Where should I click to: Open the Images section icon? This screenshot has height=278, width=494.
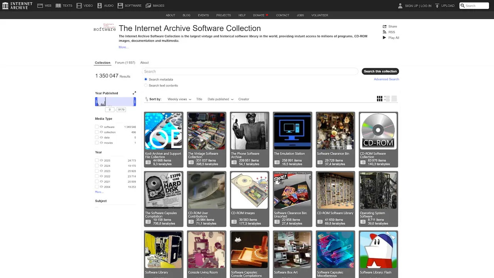coord(147,5)
